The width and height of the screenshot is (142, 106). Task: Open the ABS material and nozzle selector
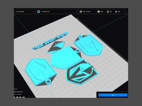[x=57, y=11]
